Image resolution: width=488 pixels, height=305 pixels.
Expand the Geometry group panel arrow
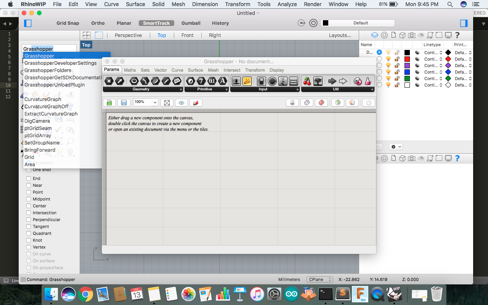click(x=181, y=89)
